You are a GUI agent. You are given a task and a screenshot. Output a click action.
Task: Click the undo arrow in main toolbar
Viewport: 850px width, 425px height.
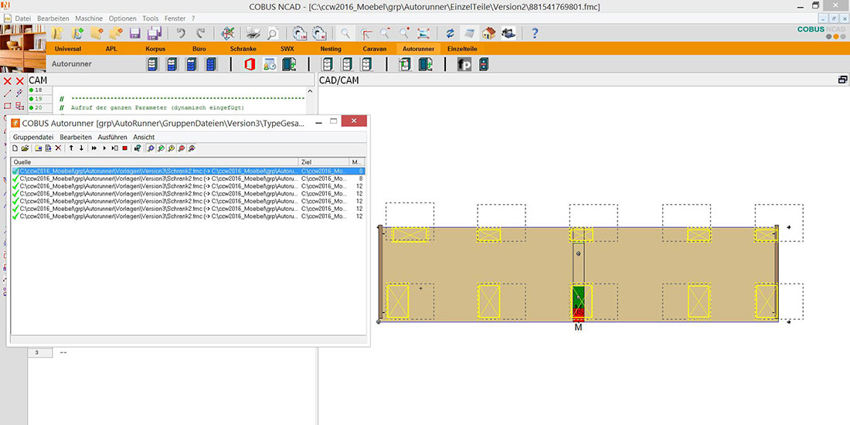point(181,33)
